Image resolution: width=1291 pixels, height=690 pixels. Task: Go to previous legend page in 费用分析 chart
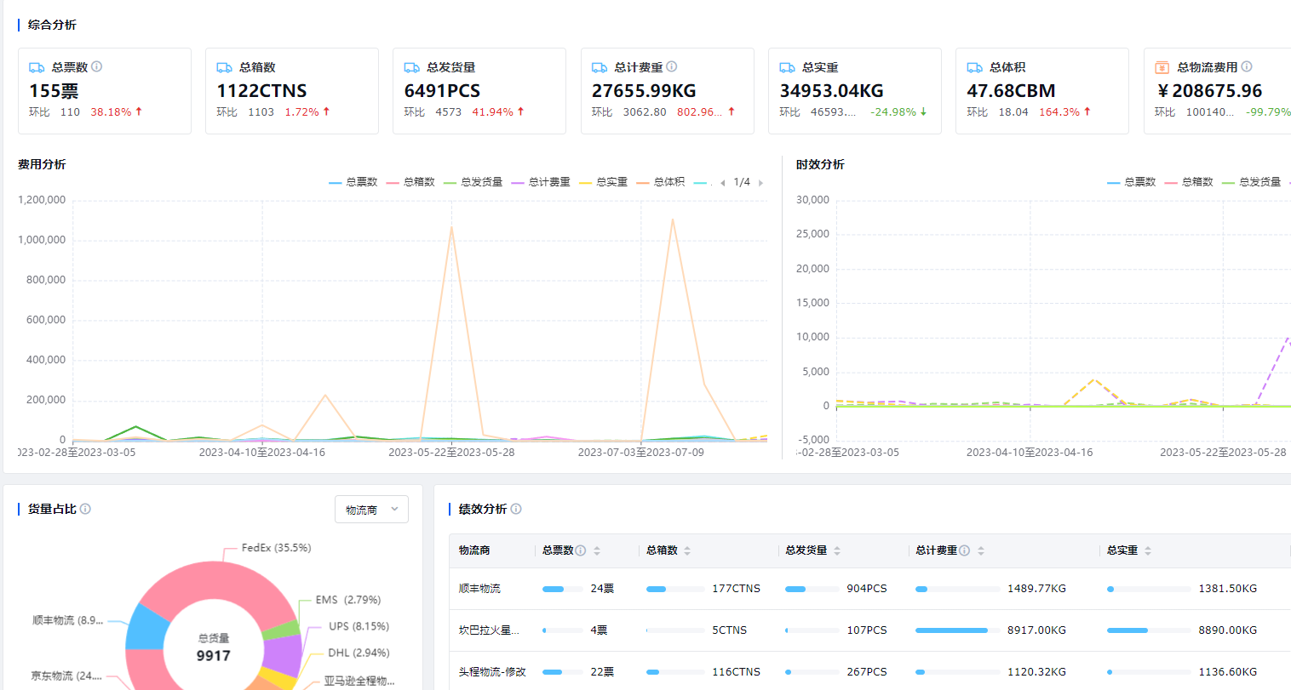[723, 183]
